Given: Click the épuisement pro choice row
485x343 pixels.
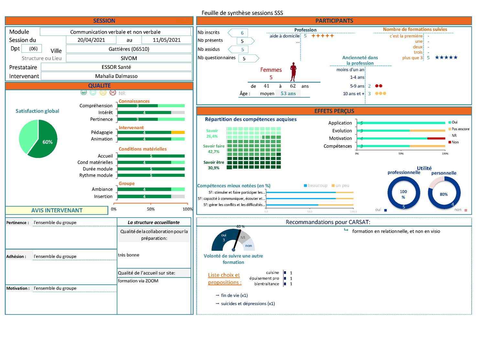Looking at the screenshot, I should coord(271,278).
